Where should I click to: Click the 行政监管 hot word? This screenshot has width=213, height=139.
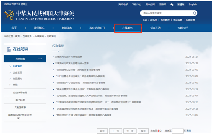190,20
